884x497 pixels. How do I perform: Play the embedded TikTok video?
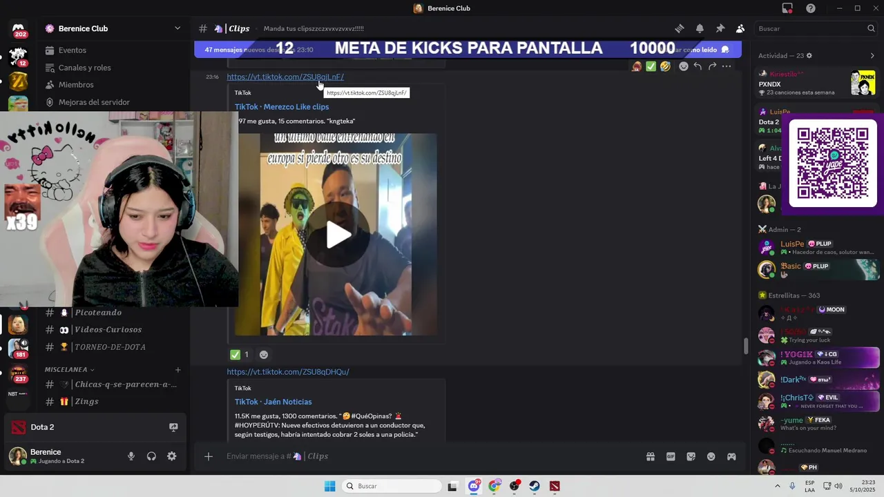coord(338,235)
